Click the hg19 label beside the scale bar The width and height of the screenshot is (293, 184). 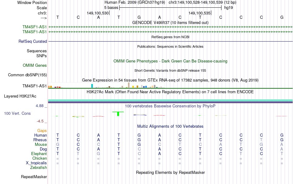point(229,8)
